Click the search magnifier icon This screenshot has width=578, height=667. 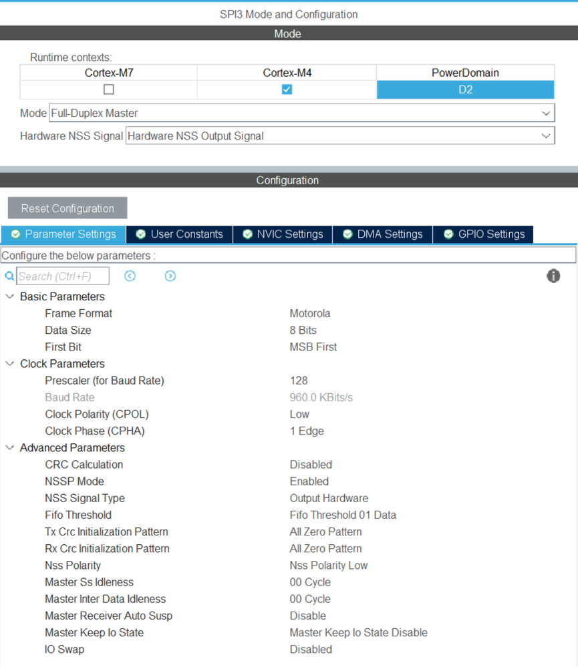[9, 276]
